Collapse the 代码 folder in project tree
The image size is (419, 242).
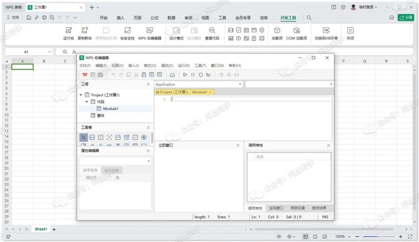(87, 102)
